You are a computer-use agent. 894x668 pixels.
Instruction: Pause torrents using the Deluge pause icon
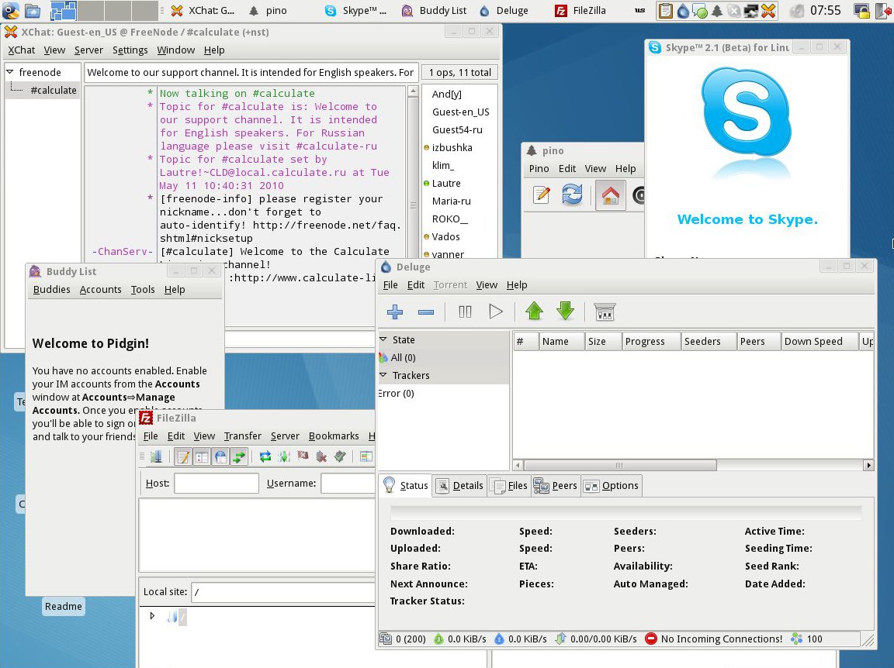465,312
